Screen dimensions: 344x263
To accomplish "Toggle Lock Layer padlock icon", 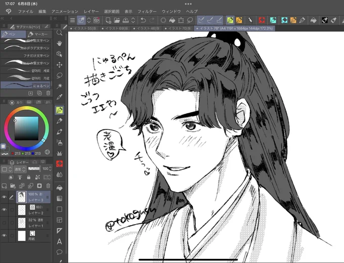I will click(29, 177).
